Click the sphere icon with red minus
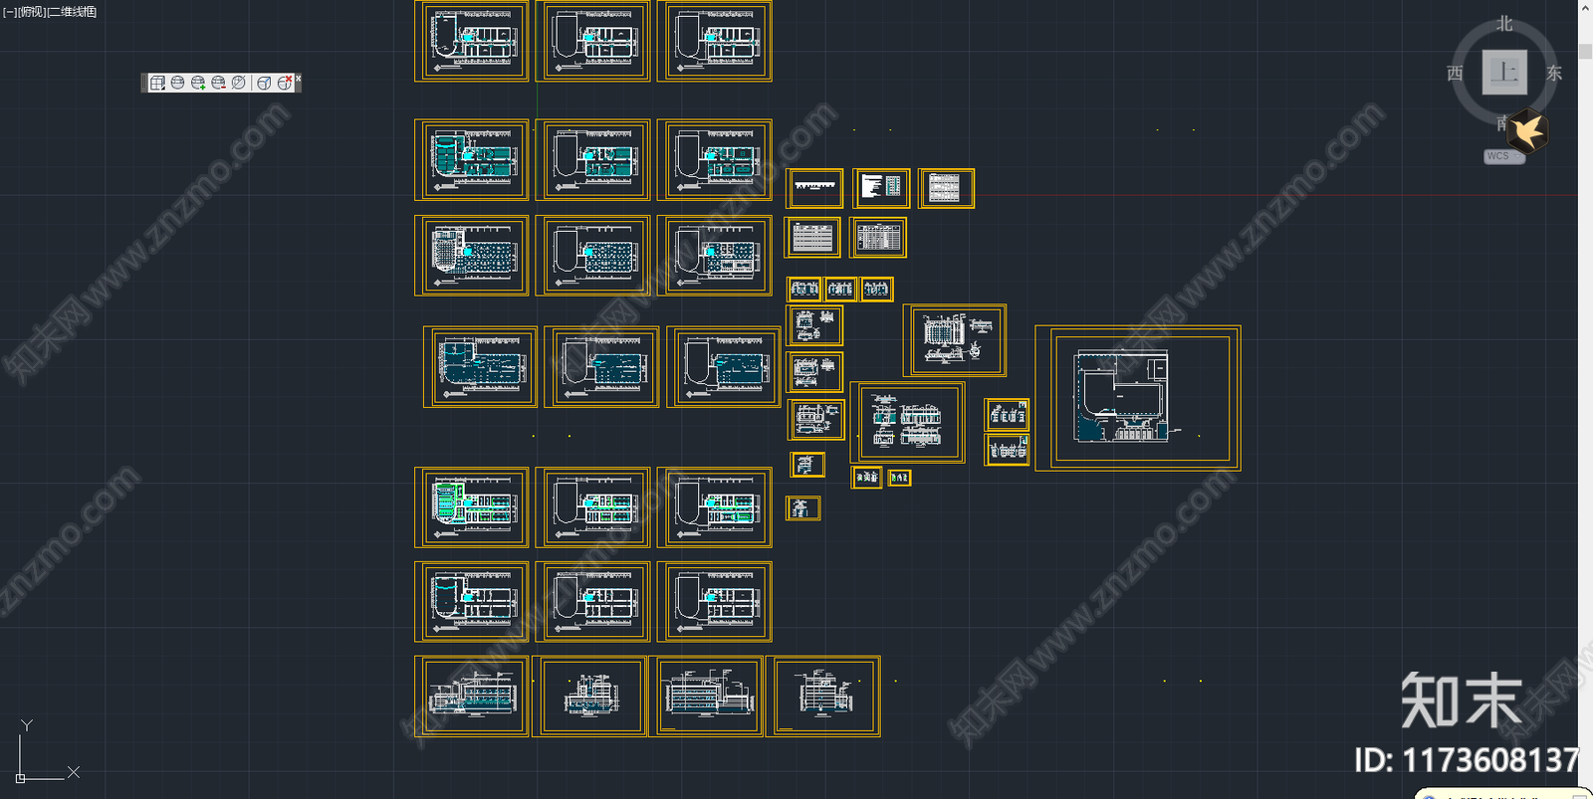Screen dimensions: 1593x799 [218, 83]
